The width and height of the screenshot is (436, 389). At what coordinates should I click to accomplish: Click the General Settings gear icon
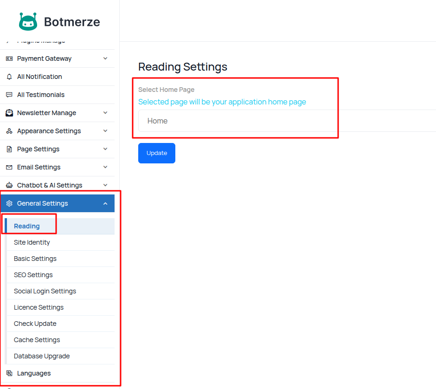click(x=9, y=203)
